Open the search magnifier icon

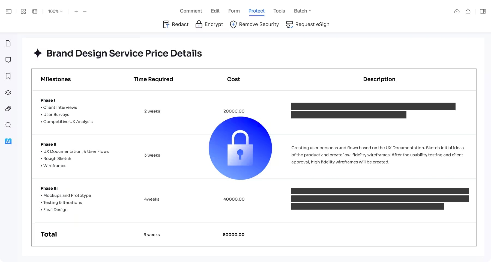[8, 125]
